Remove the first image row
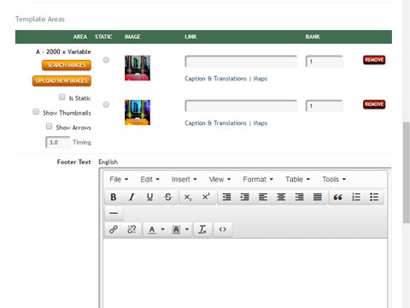Screen dimensions: 410x308 pos(374,60)
